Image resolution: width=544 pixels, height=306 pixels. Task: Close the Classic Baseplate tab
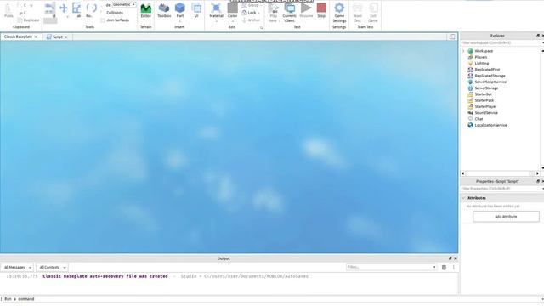(36, 37)
